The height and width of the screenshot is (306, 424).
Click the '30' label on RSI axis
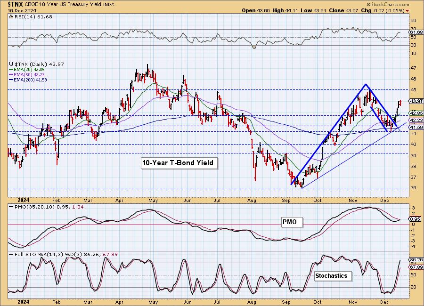coord(414,45)
